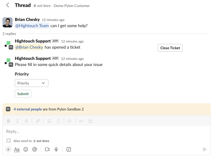Viewport: 213px width, 158px height.
Task: Click Hightouch Support name on fill details message
Action: (x=33, y=58)
